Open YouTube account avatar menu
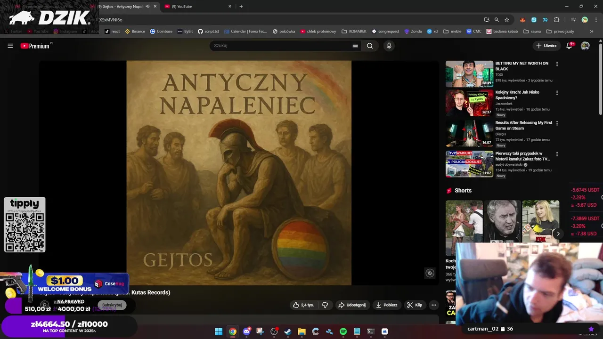603x339 pixels. 585,46
